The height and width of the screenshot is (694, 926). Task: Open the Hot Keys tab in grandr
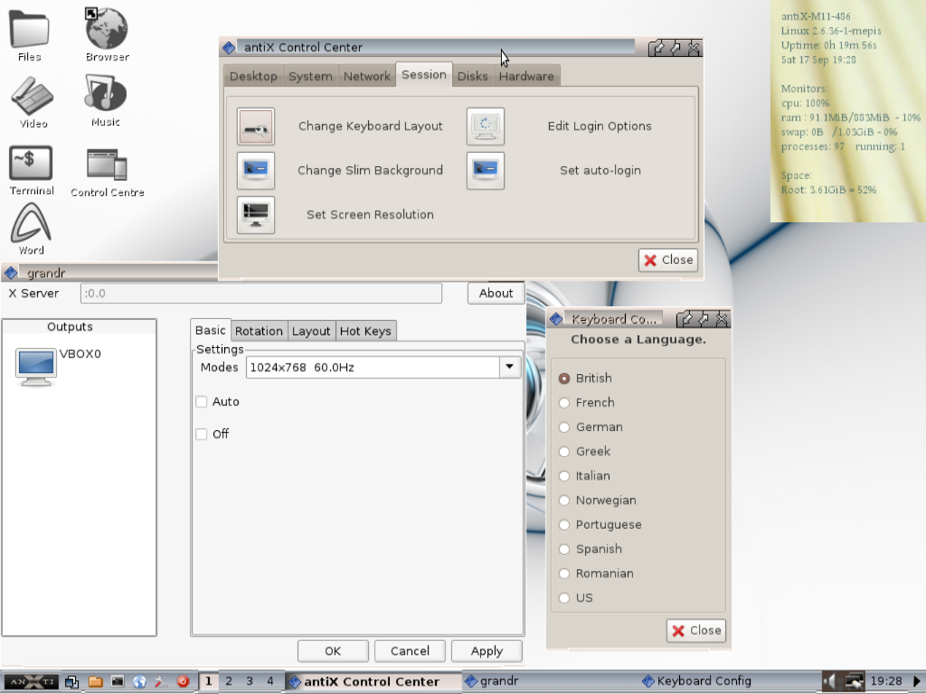pos(365,331)
